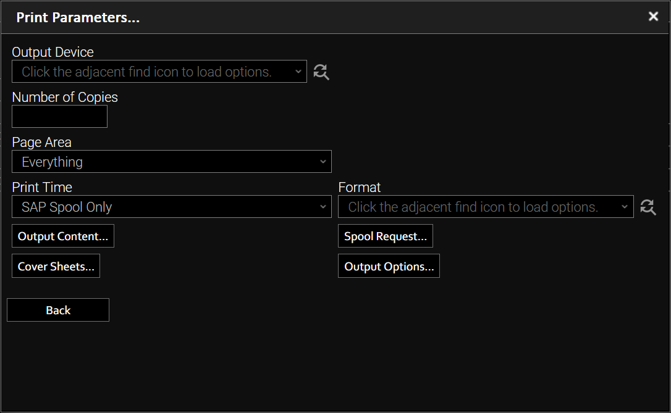Focus the Number of Copies input field
This screenshot has height=413, width=671.
[59, 117]
